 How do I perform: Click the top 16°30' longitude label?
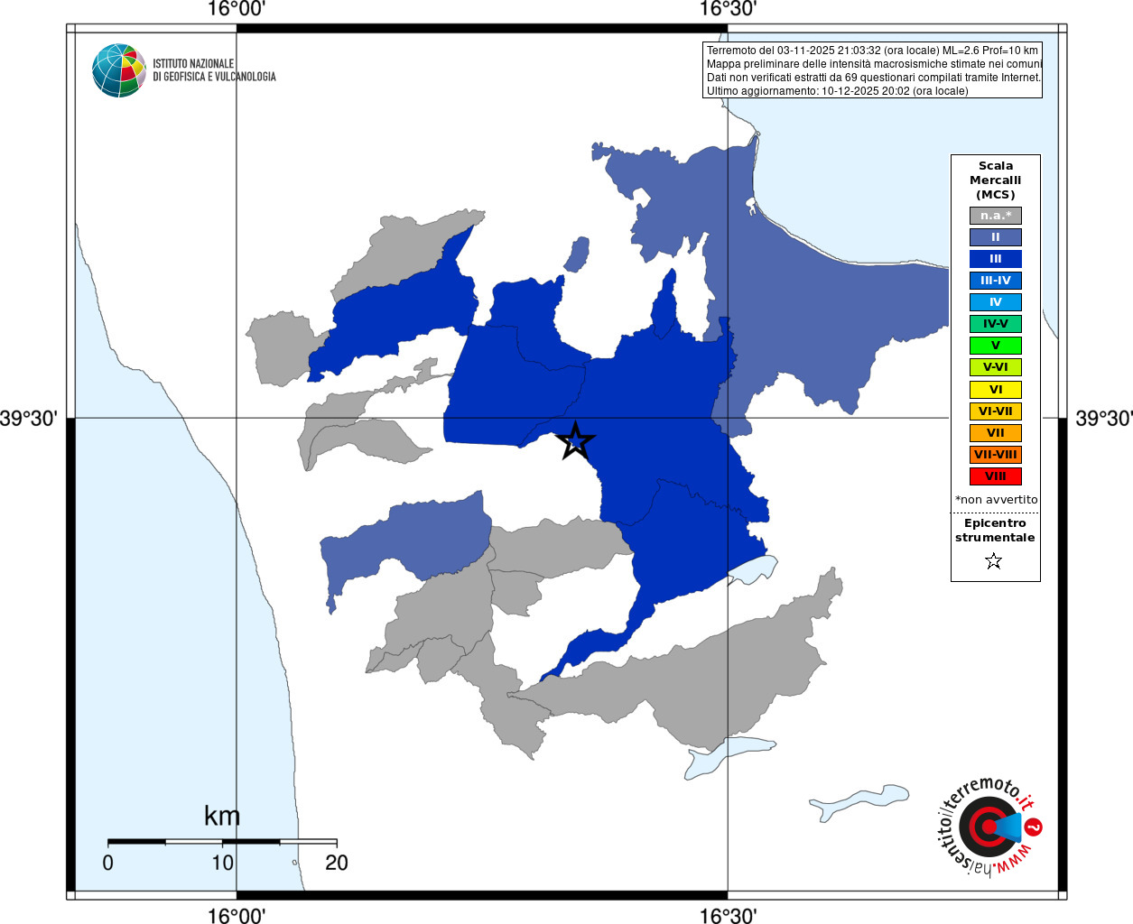point(728,10)
